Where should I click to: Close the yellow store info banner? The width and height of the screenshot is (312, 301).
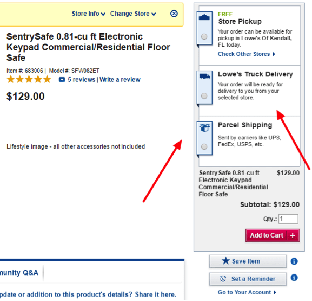[174, 14]
